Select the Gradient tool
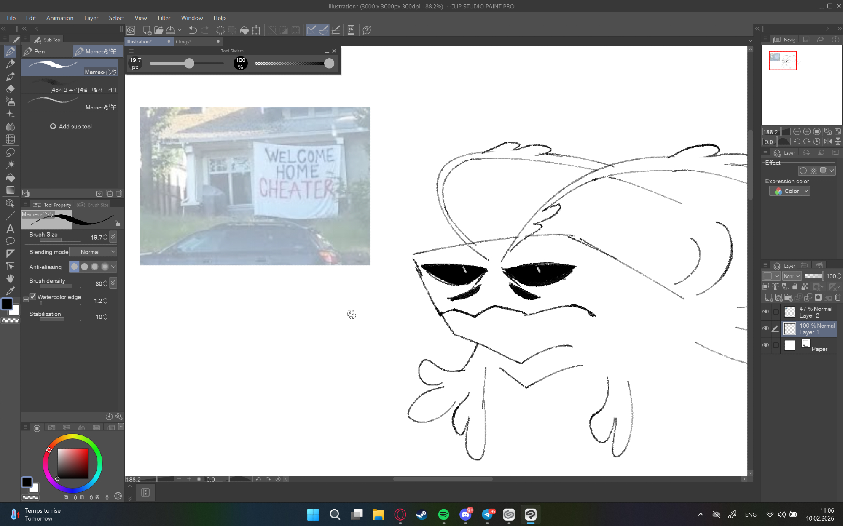 (10, 190)
